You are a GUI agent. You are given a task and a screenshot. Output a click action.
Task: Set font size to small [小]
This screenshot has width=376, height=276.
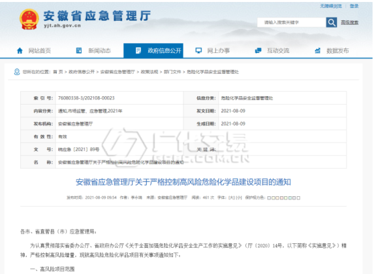click(x=239, y=198)
